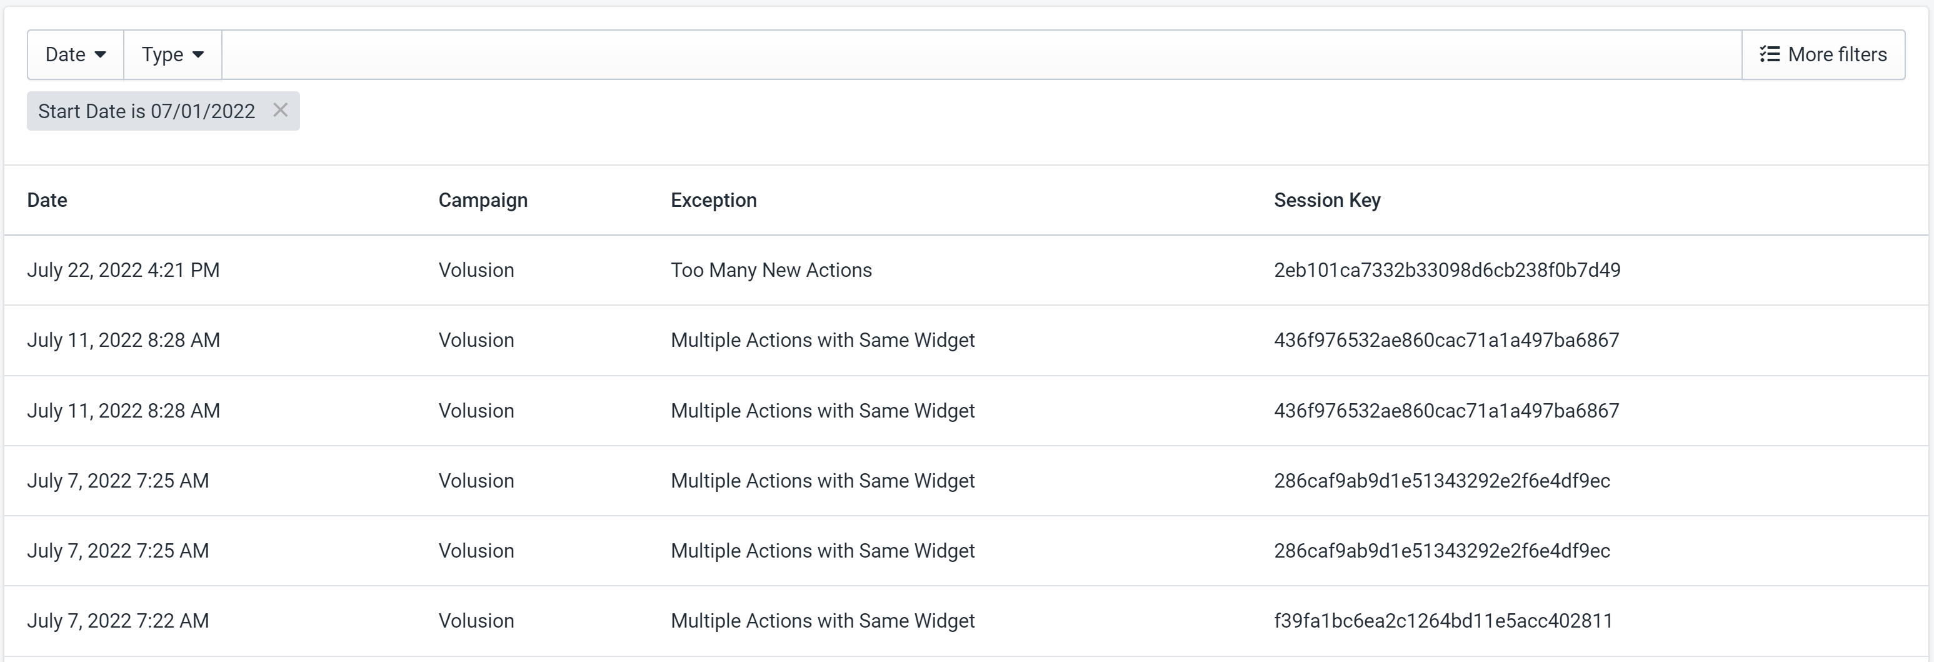This screenshot has height=662, width=1934.
Task: Remove the Start Date 07/01/2022 filter
Action: (280, 110)
